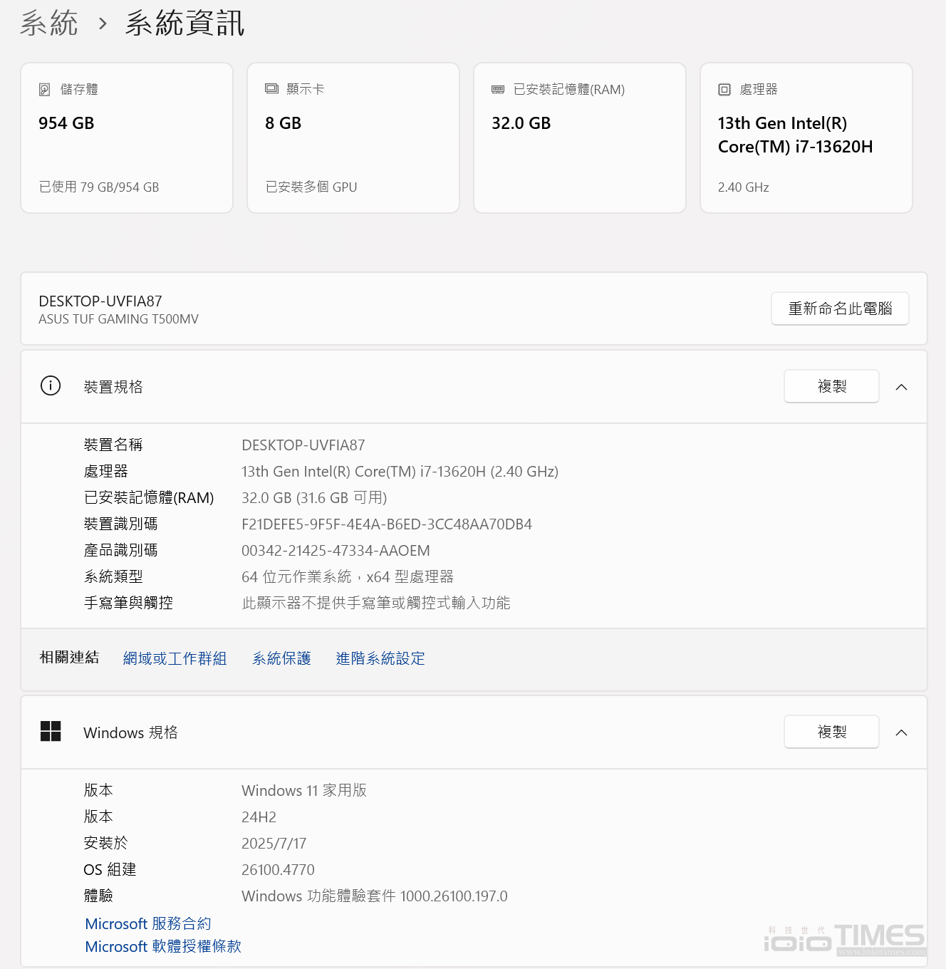Click RAM value 32.0 GB (31.6 GB 可用)
Screen dimensions: 946x969
click(x=314, y=498)
